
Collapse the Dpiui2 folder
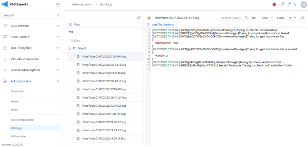pos(70,48)
